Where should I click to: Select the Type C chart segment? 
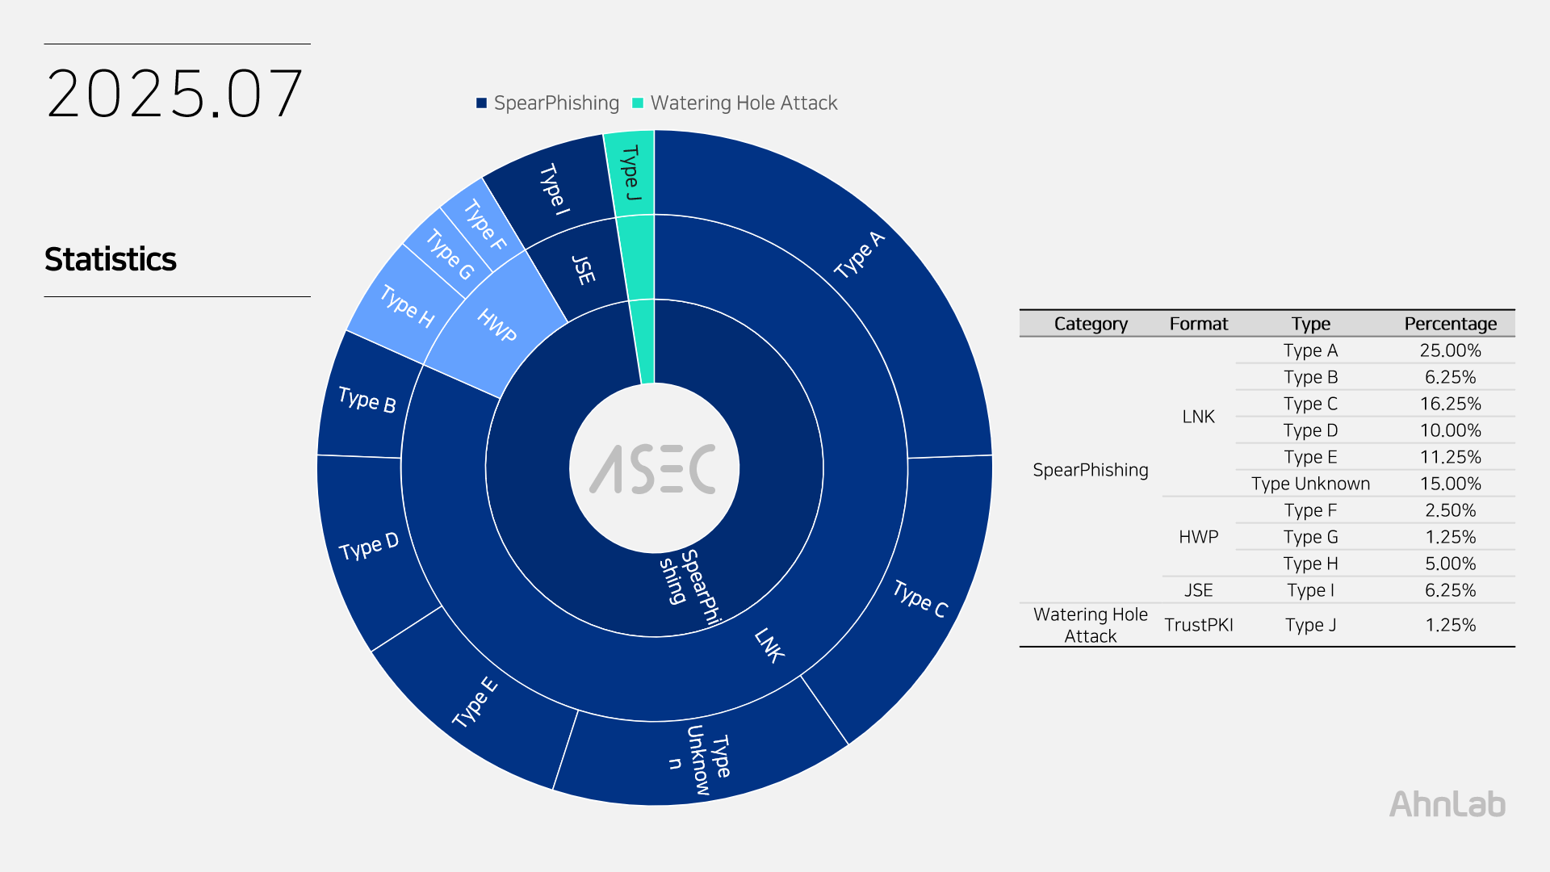(x=920, y=599)
